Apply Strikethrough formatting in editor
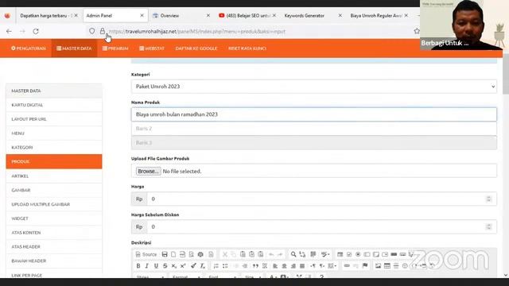Viewport: 509px width, 286px height. point(165,266)
